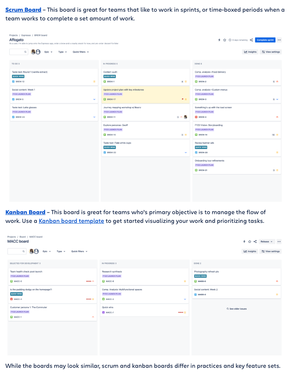Open the more options menu beside Complete sprint
290x378 pixels.
click(x=279, y=40)
